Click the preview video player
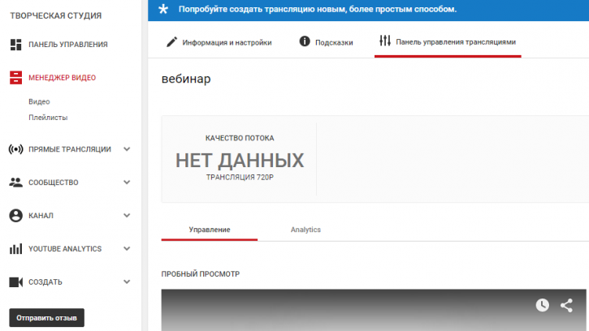Image resolution: width=589 pixels, height=331 pixels. [x=374, y=310]
